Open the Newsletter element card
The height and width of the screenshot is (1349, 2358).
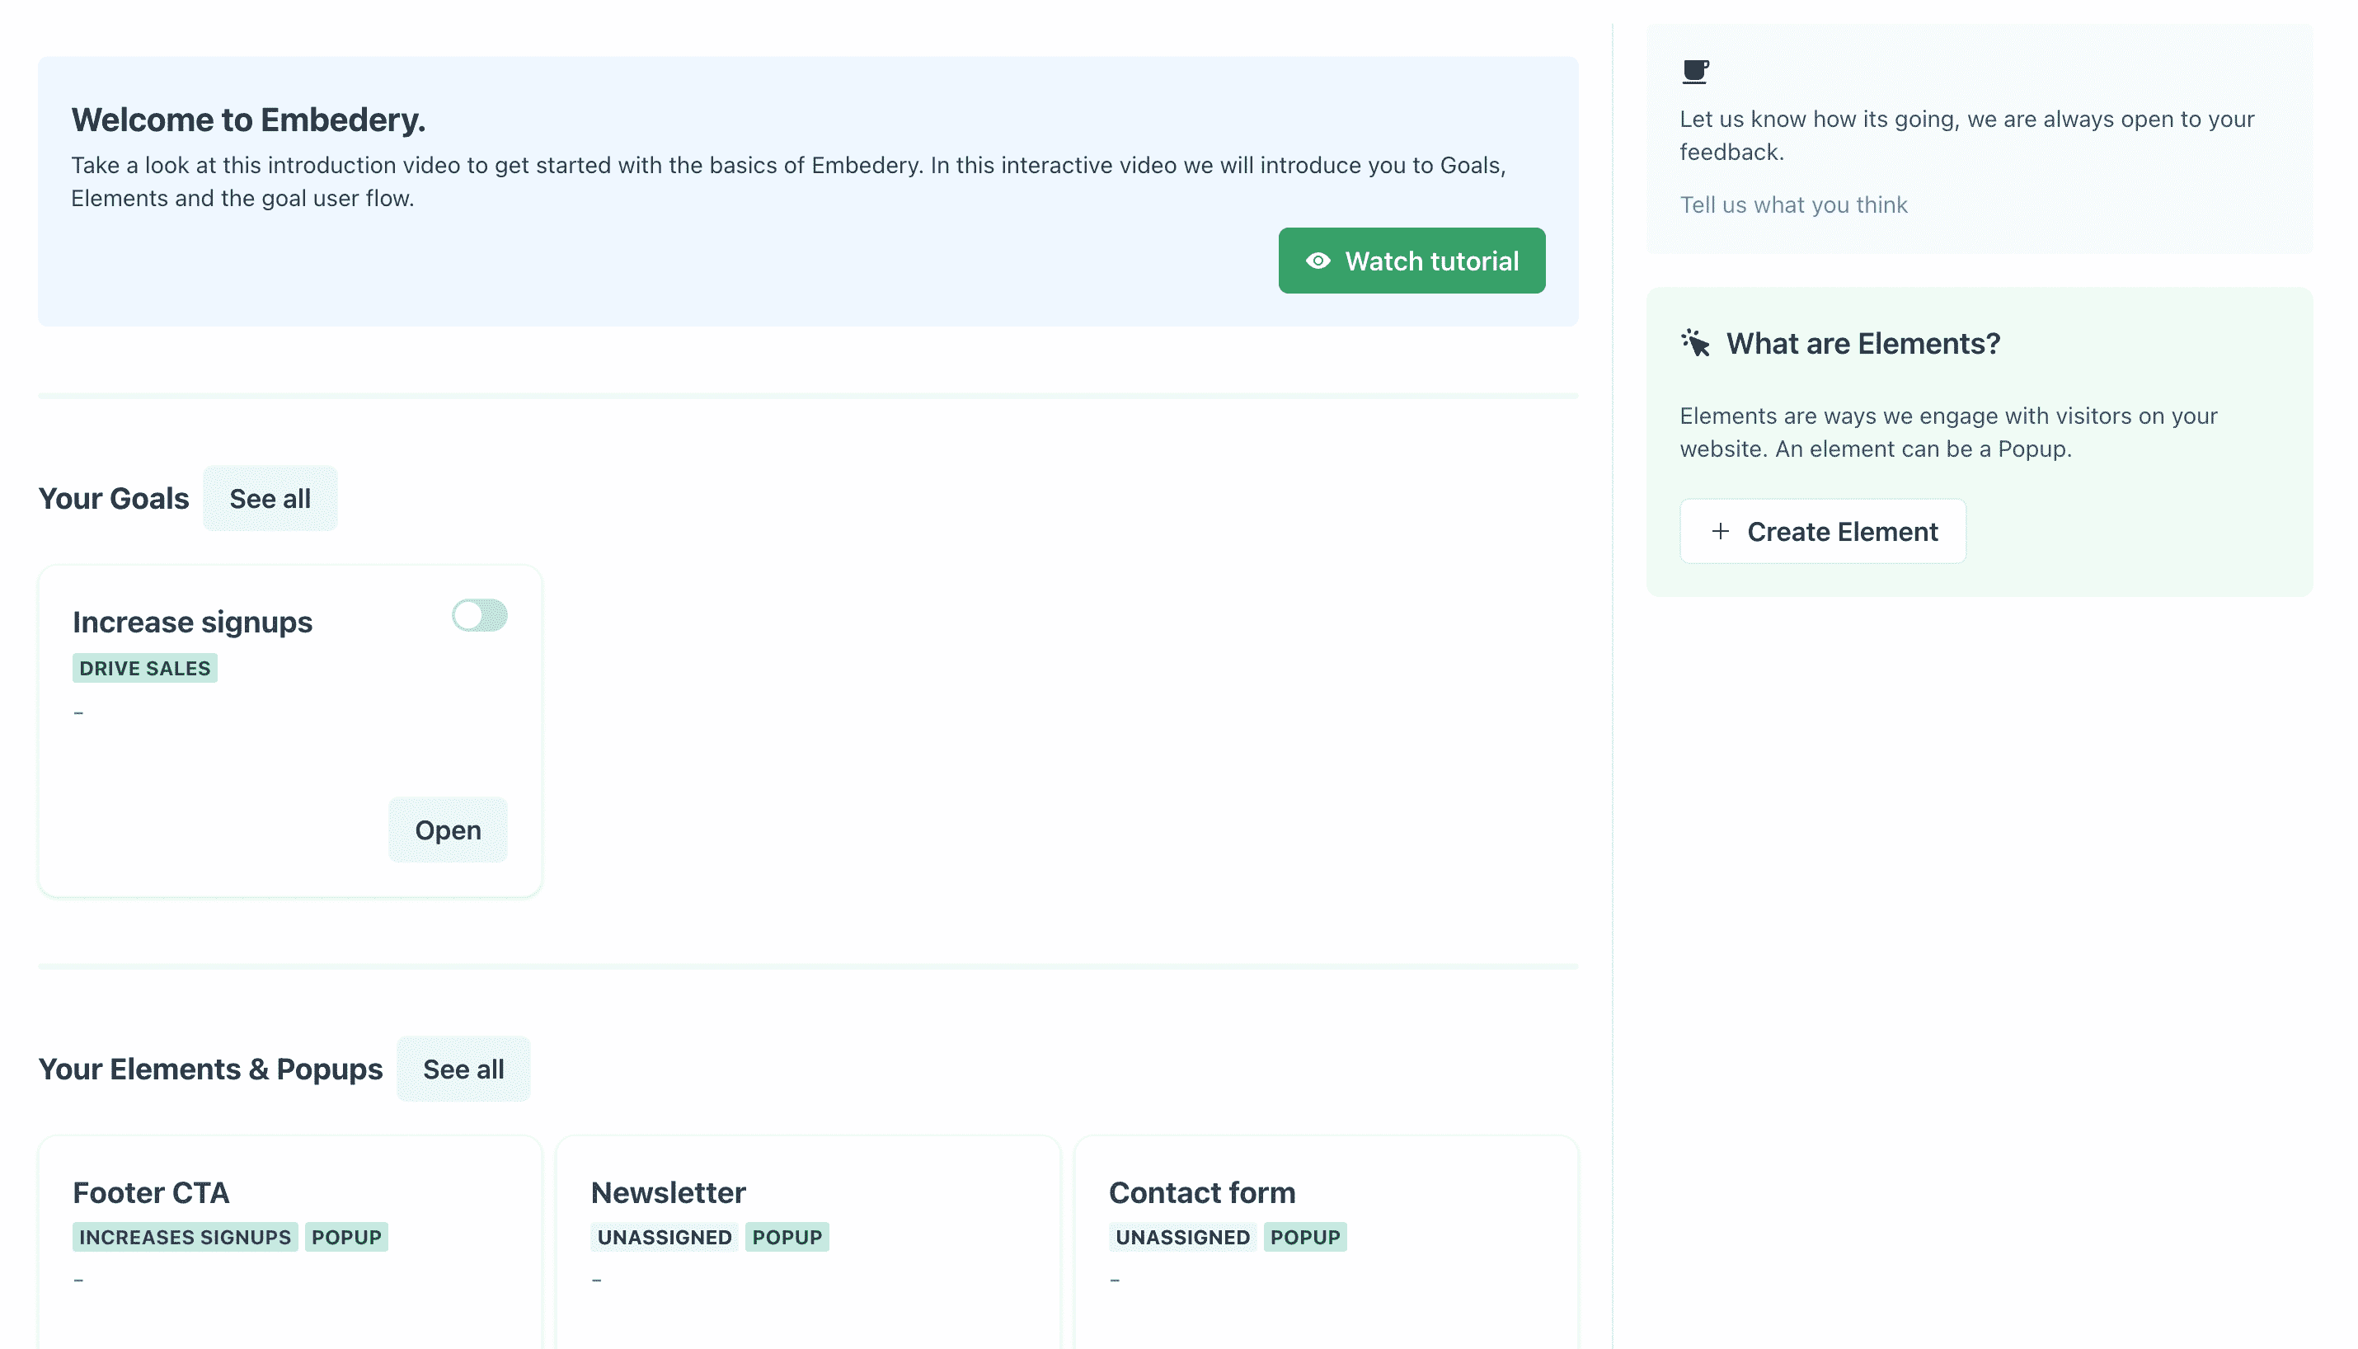click(x=808, y=1242)
